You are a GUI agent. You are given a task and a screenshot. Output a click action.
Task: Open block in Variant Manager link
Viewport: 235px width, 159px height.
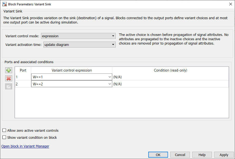(25, 146)
